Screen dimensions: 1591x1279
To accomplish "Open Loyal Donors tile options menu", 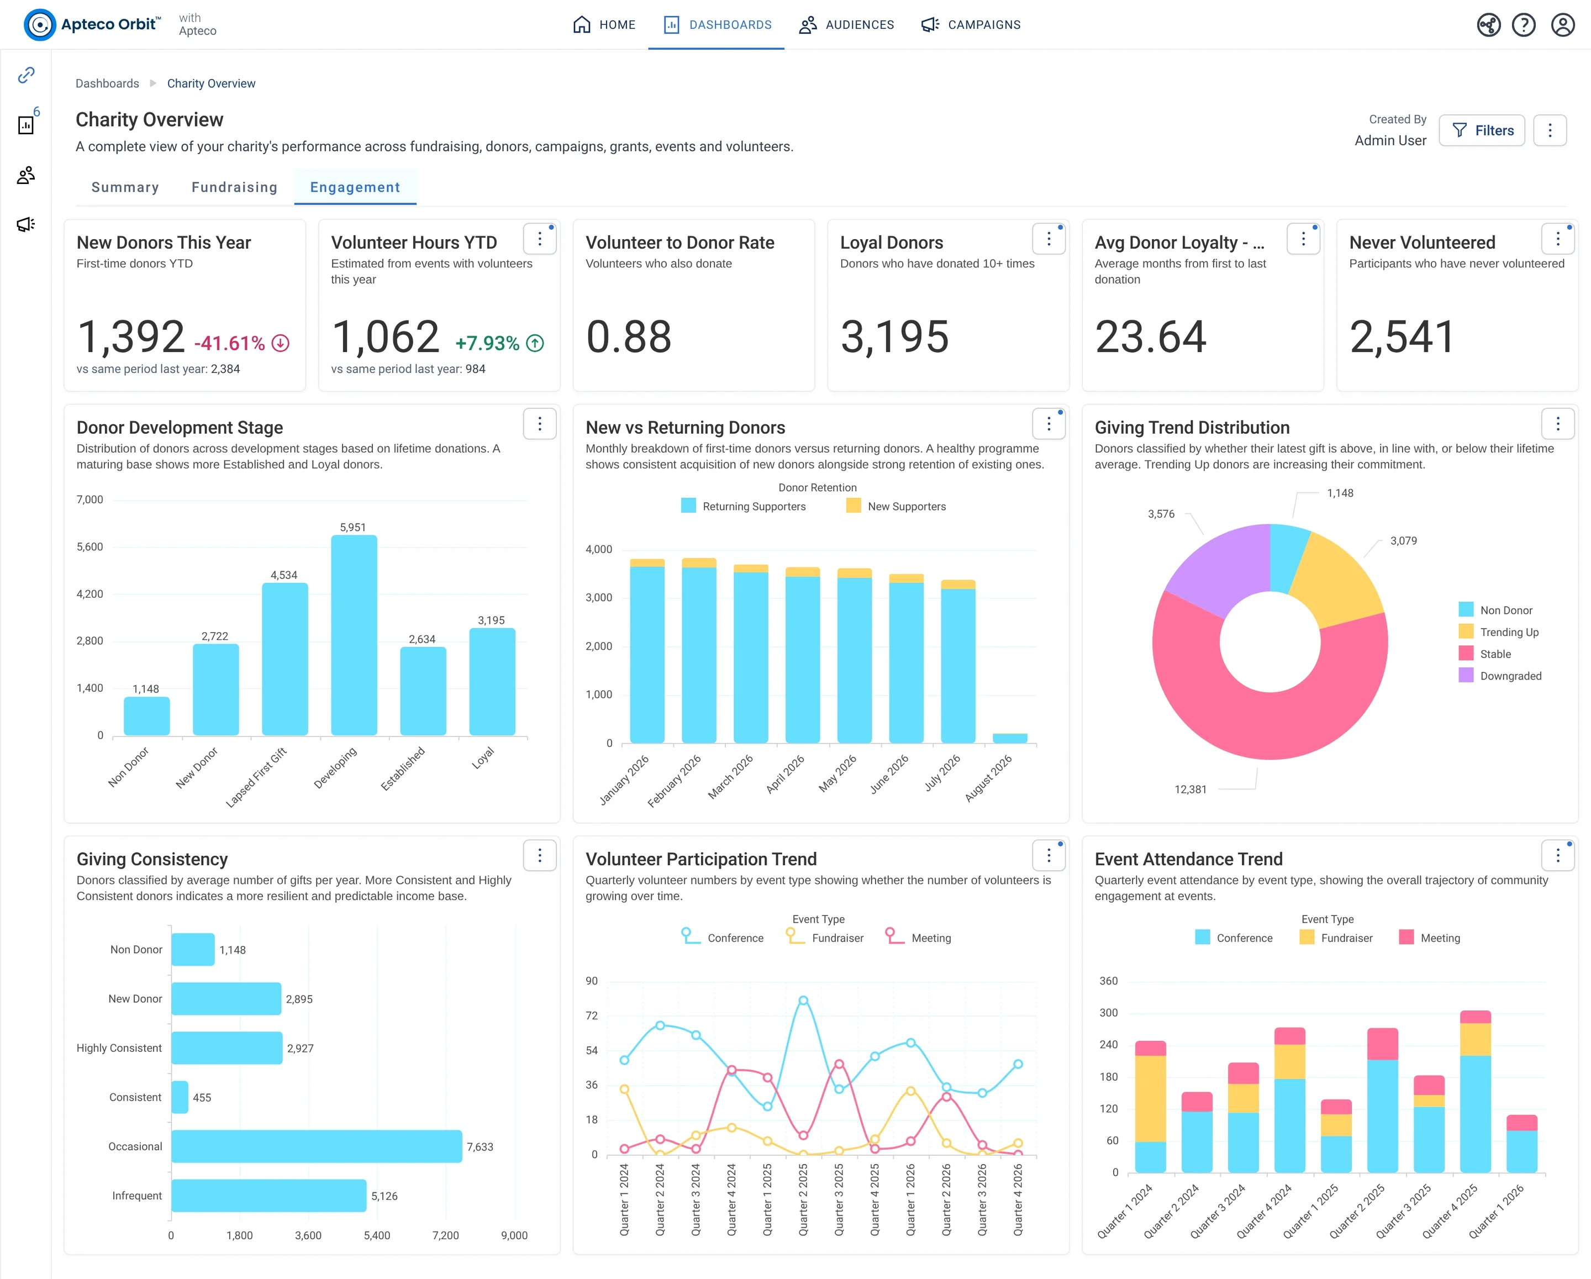I will 1049,239.
